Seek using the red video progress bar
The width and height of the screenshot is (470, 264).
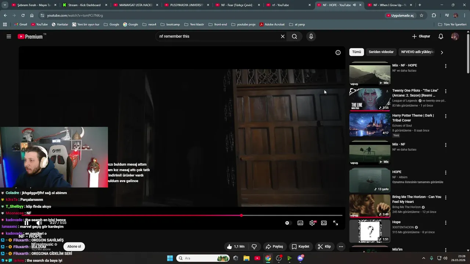(182, 215)
